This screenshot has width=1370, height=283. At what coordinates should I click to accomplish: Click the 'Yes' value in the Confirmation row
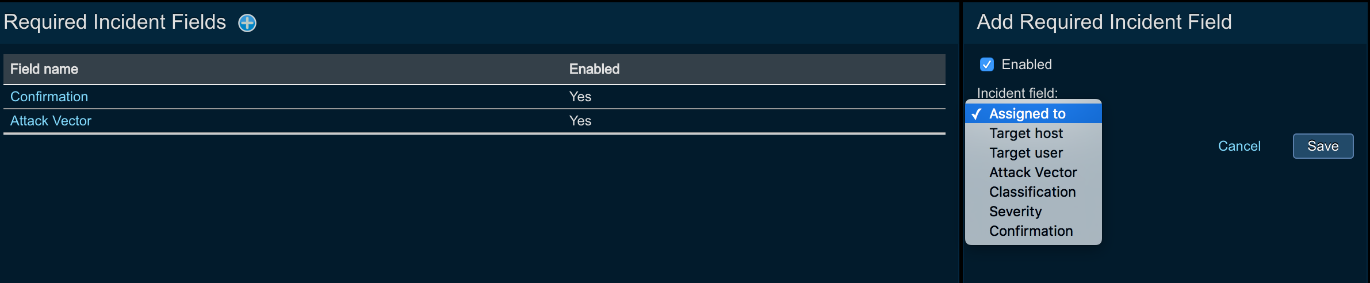580,97
